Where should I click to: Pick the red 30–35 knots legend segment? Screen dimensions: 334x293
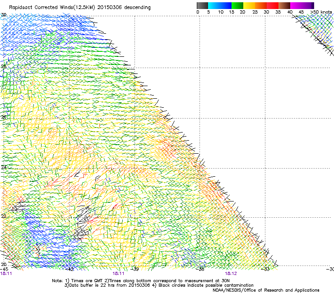(273, 5)
